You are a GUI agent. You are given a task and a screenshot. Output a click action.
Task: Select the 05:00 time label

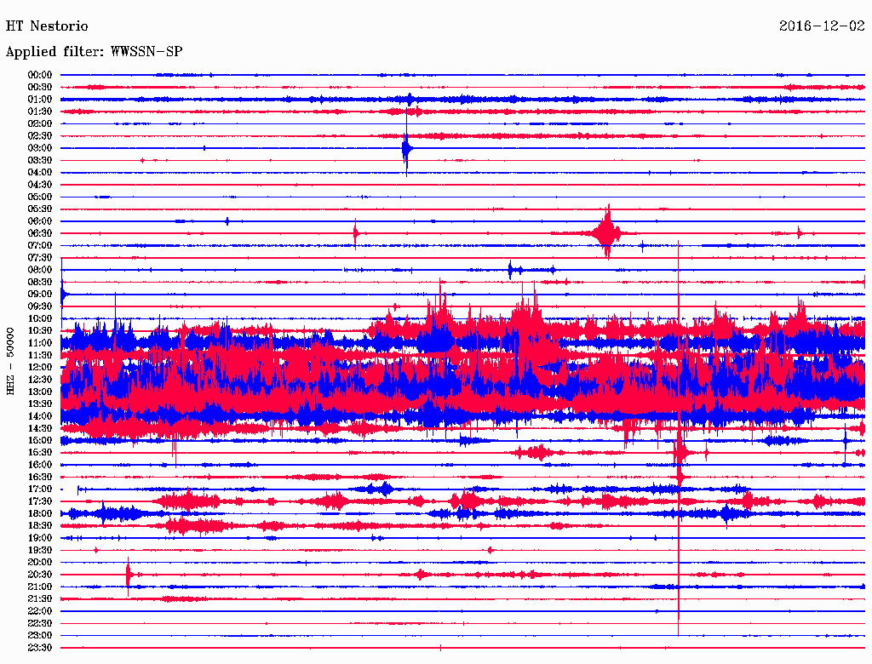[x=40, y=197]
